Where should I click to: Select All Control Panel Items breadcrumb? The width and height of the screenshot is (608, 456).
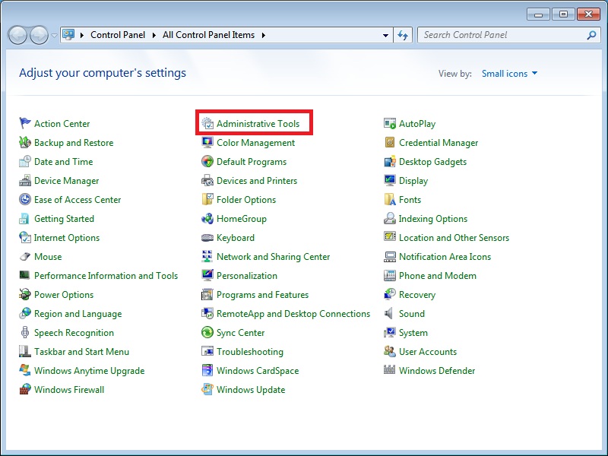click(208, 35)
